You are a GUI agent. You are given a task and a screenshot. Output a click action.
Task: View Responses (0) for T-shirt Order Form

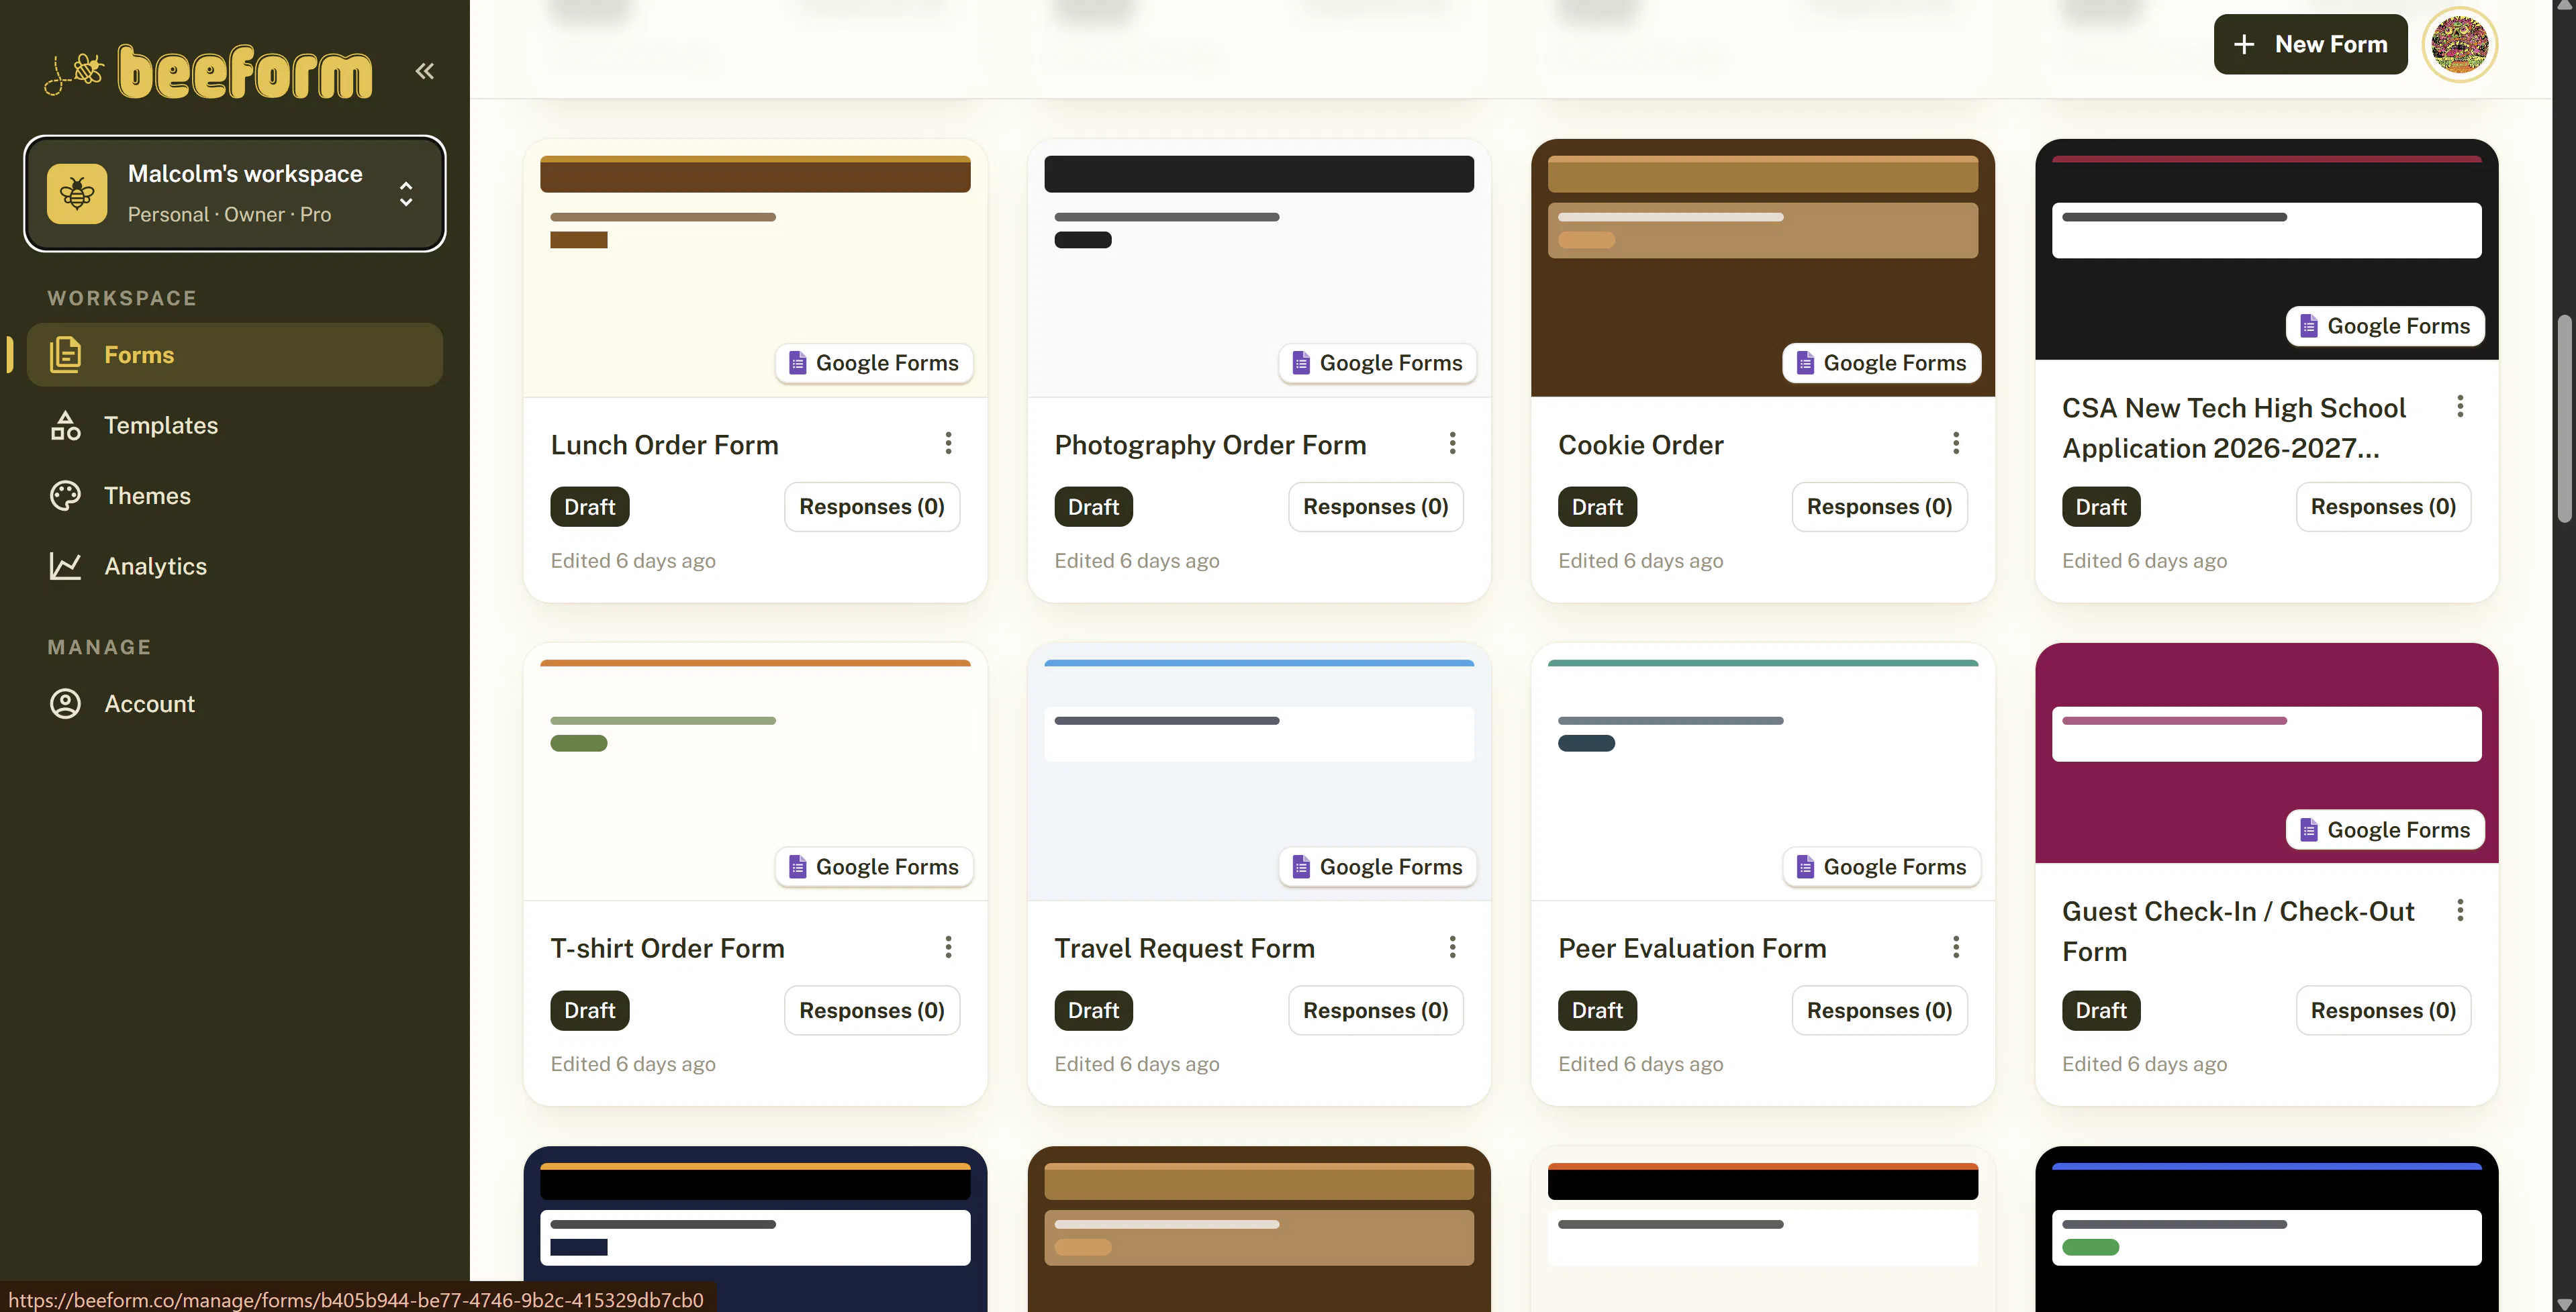click(x=872, y=1010)
